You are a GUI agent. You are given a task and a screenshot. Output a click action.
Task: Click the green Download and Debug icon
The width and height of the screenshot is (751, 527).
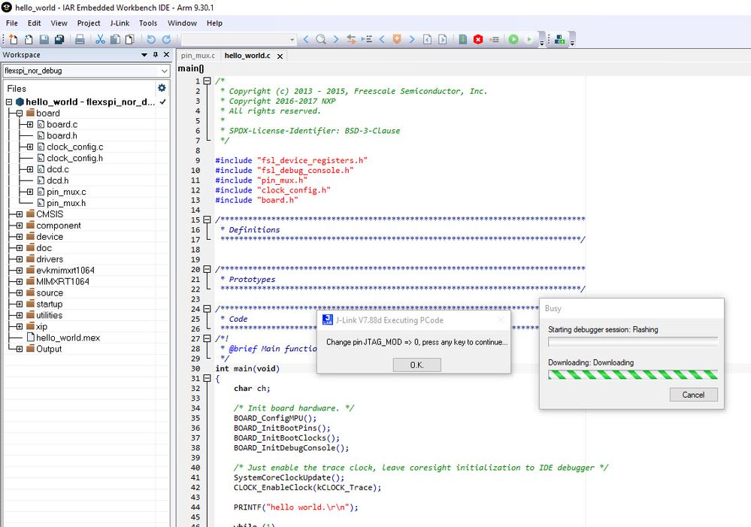click(x=513, y=39)
